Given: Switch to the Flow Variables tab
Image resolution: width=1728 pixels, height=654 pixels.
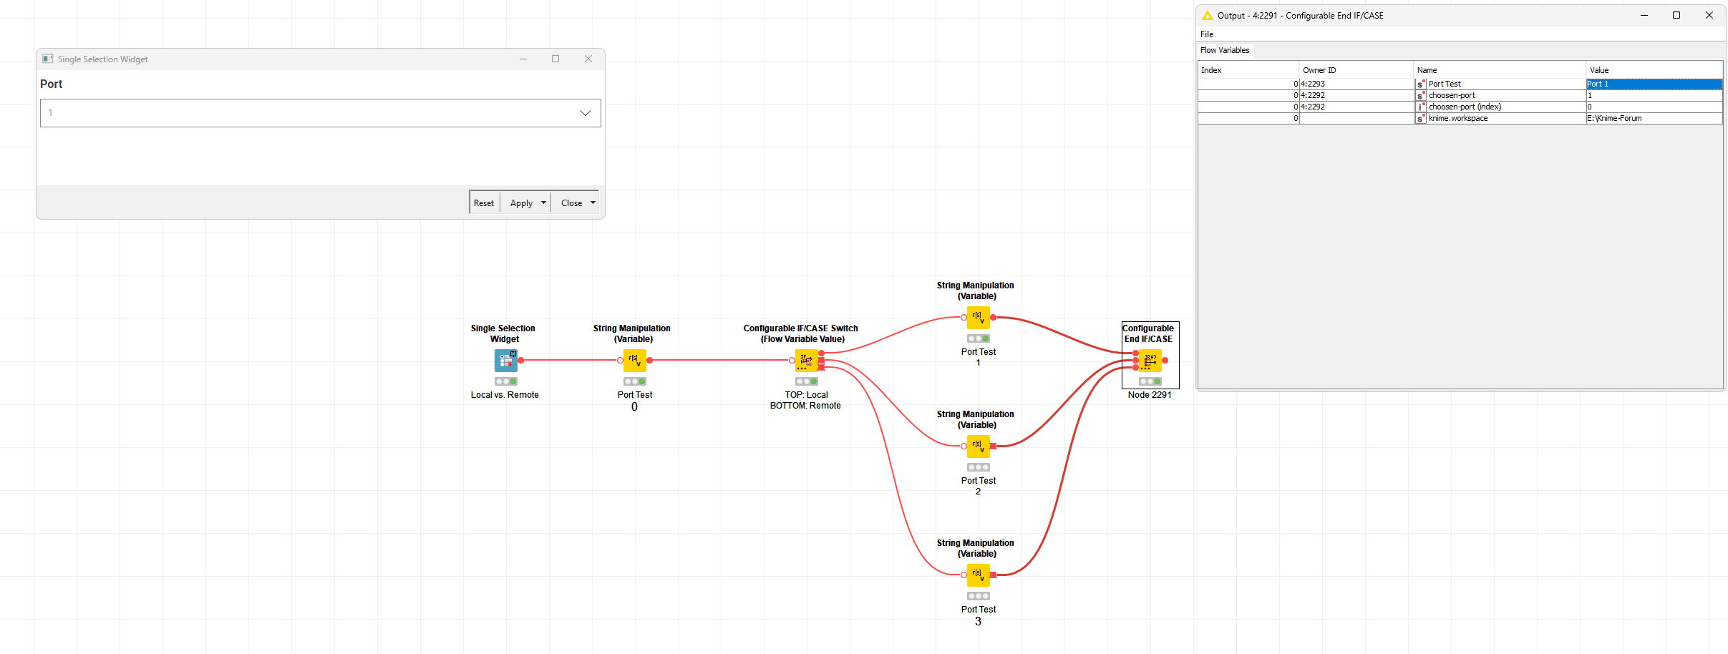Looking at the screenshot, I should [x=1225, y=50].
